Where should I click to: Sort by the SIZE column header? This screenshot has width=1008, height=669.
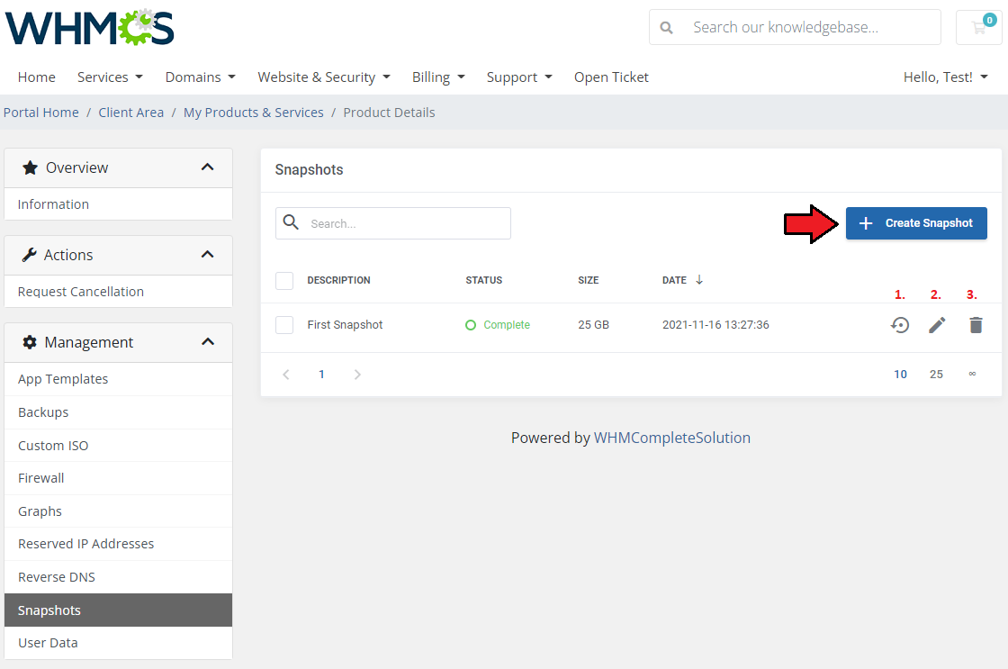[x=589, y=280]
